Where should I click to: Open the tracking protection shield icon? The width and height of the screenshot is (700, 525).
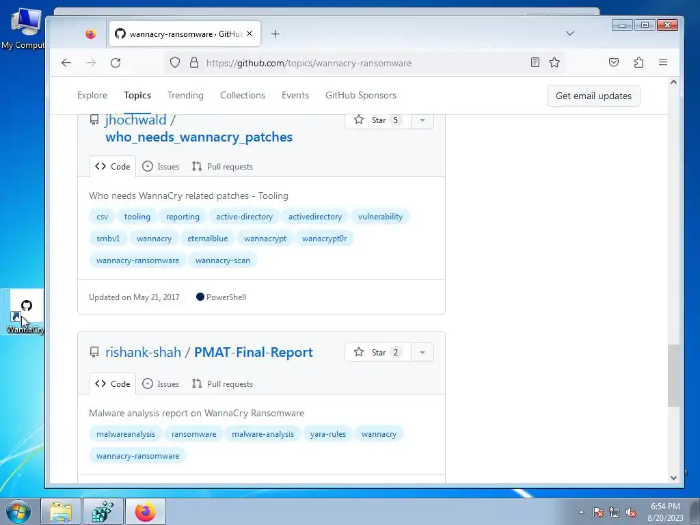(x=175, y=62)
